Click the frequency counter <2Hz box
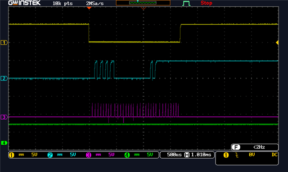288x172 pixels. [255, 147]
